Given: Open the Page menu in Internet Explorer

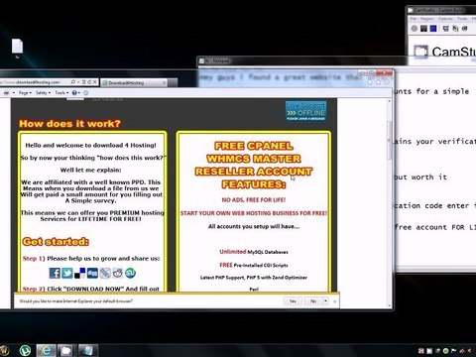Looking at the screenshot, I should tap(25, 93).
